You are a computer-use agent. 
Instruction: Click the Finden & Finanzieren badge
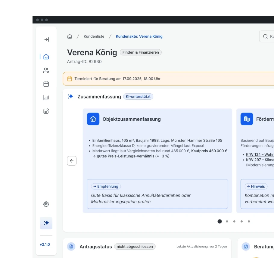pyautogui.click(x=141, y=52)
